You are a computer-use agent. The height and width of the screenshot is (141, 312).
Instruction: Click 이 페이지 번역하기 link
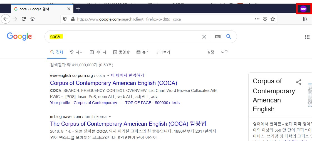click(127, 75)
